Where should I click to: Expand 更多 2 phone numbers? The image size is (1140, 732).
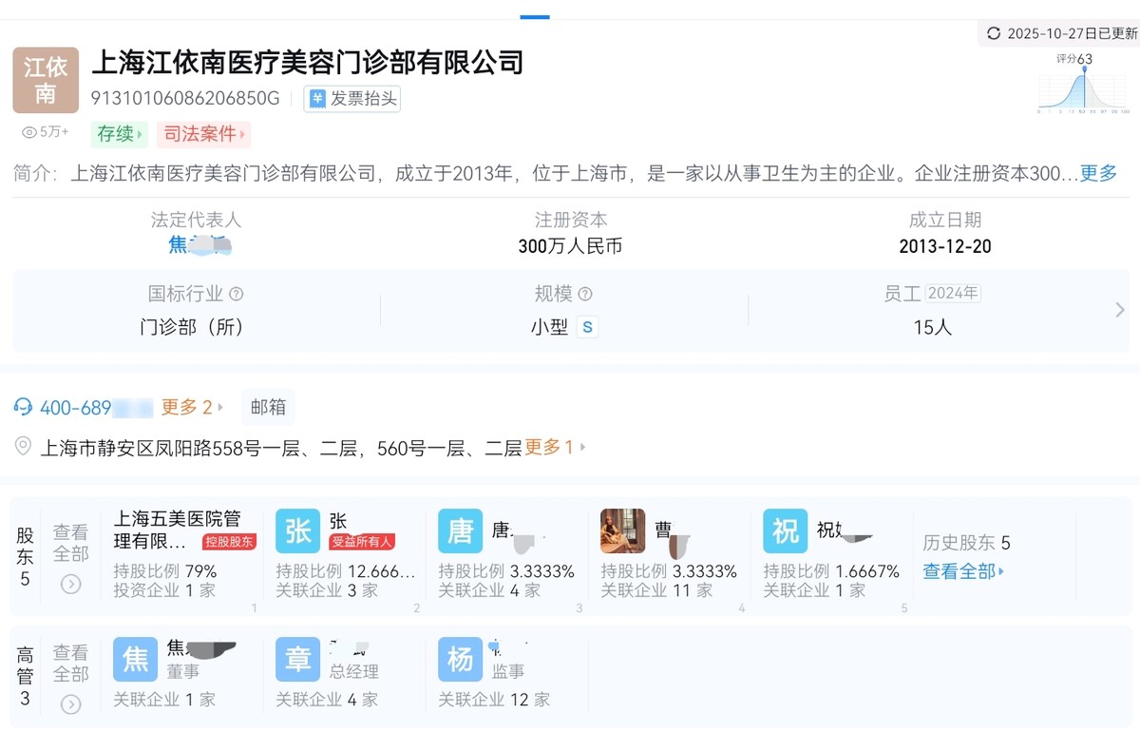(192, 408)
